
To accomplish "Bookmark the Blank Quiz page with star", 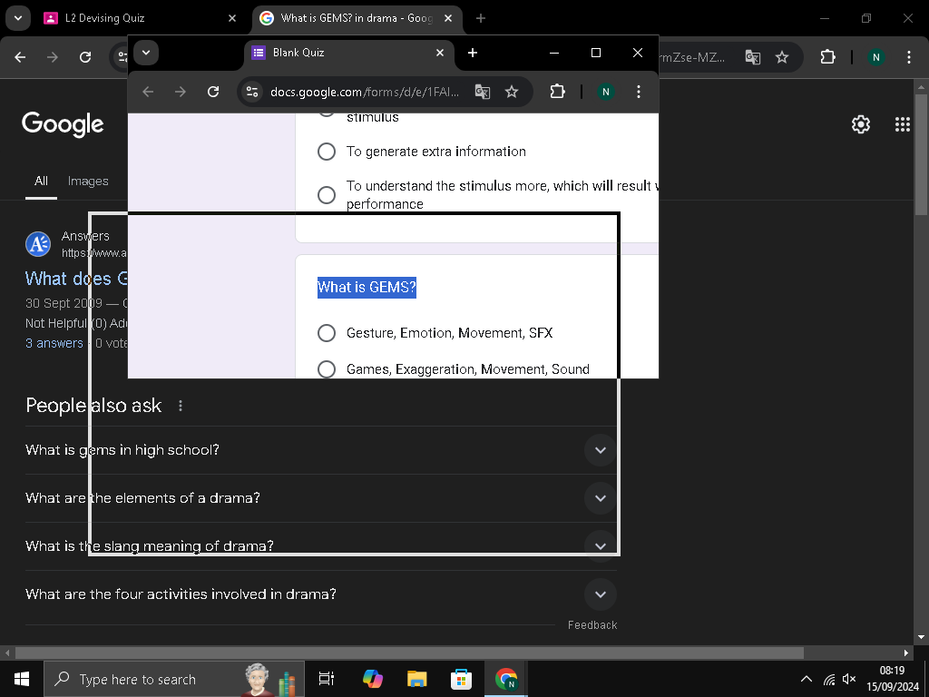I will [512, 92].
